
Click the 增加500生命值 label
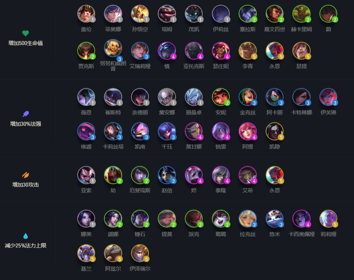point(26,43)
